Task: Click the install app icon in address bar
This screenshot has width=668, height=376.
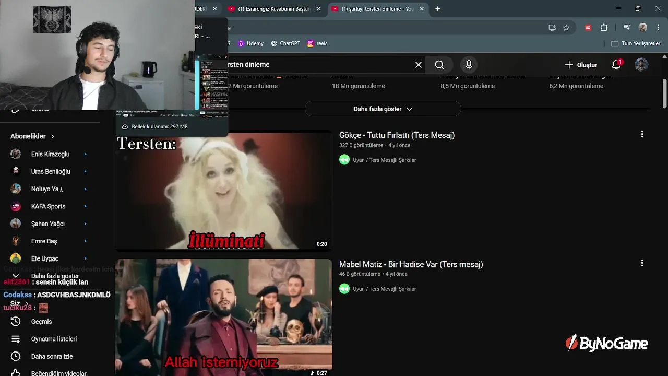Action: point(552,28)
